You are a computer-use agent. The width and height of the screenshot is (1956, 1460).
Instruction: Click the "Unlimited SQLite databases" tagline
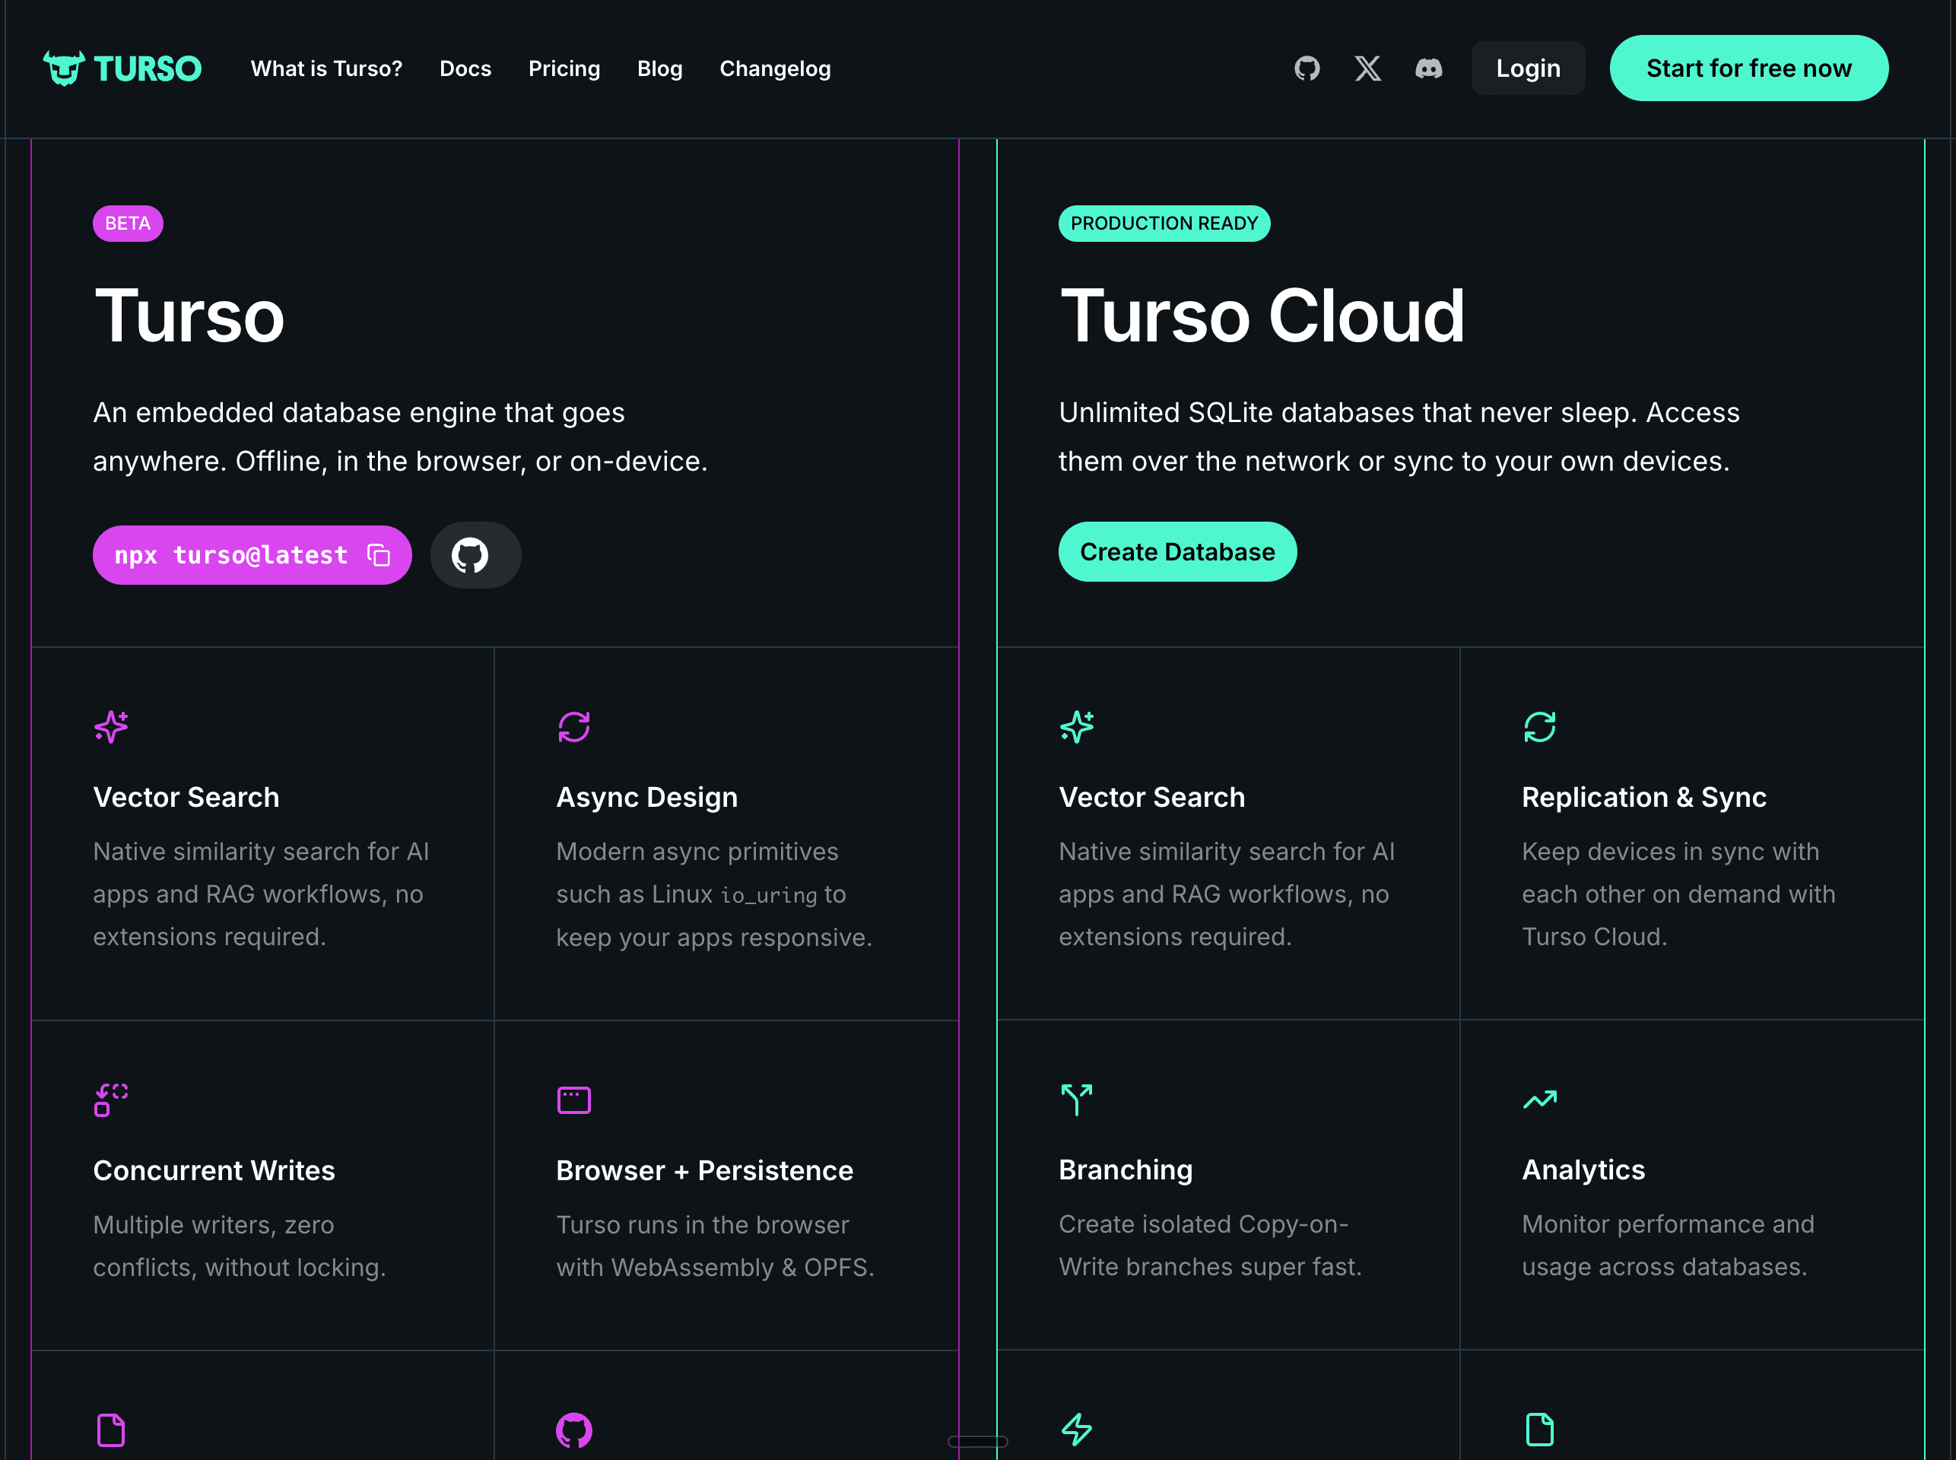1399,436
